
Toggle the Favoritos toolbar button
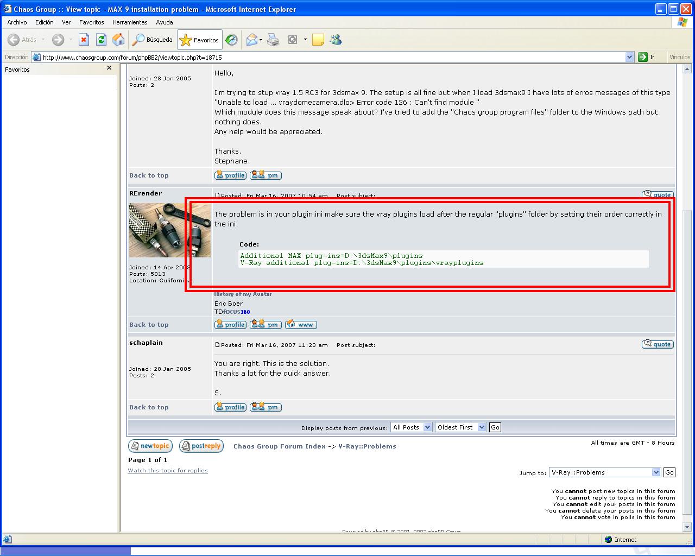click(x=199, y=40)
